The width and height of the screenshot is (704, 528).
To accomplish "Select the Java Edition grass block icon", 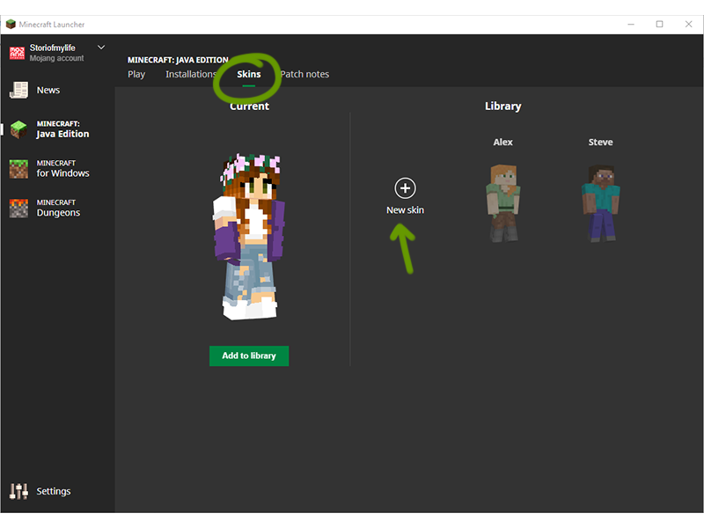I will [x=18, y=129].
